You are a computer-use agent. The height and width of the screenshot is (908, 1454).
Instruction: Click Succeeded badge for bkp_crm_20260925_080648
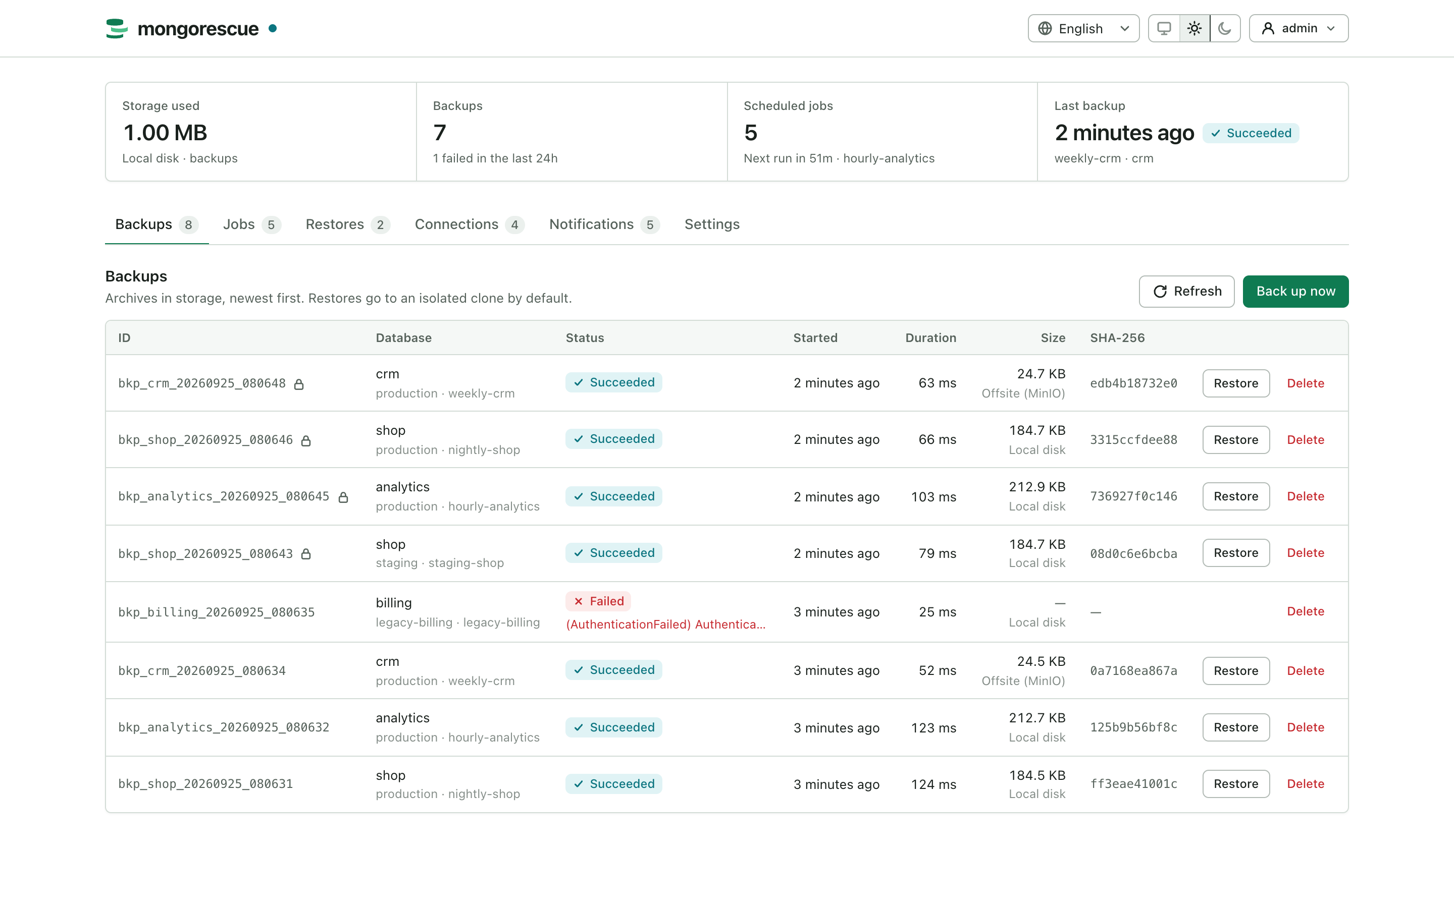point(613,382)
